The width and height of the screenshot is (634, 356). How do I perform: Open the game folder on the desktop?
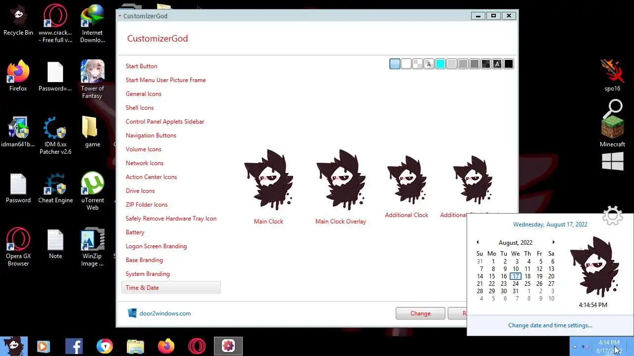click(93, 132)
